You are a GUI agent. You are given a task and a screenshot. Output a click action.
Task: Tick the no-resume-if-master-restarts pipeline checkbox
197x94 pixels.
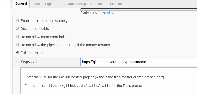17,45
